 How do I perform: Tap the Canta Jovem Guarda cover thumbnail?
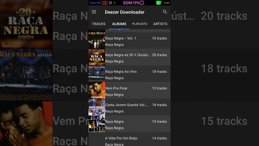[97, 107]
